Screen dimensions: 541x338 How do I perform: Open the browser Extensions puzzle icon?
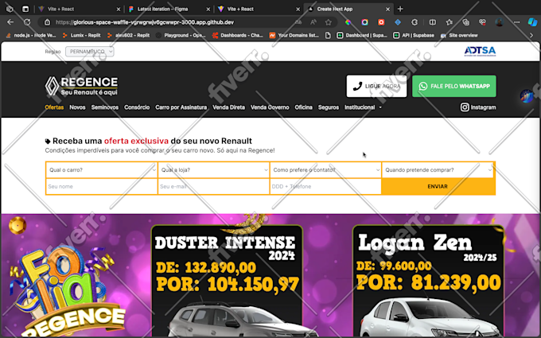tap(415, 22)
